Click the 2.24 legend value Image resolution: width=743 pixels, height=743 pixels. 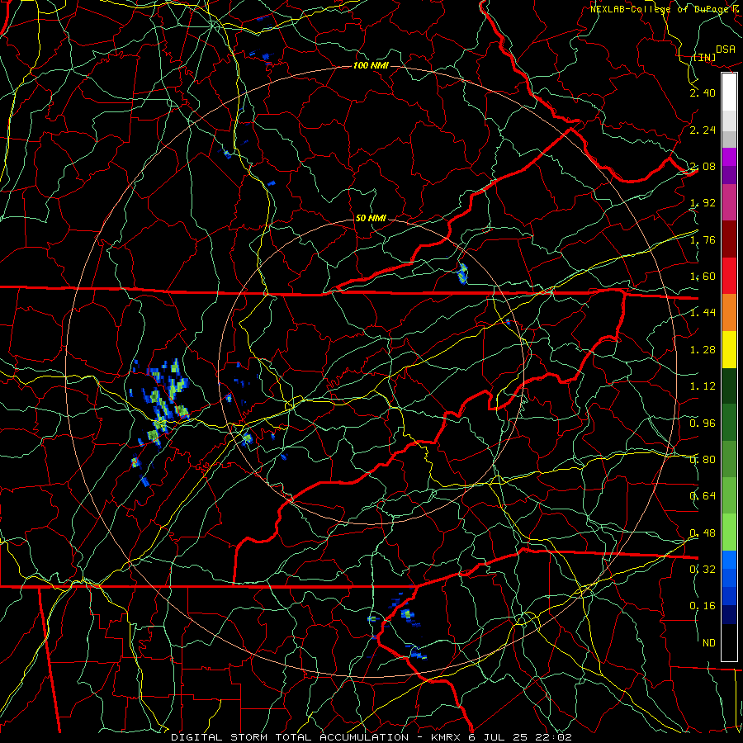click(x=703, y=130)
